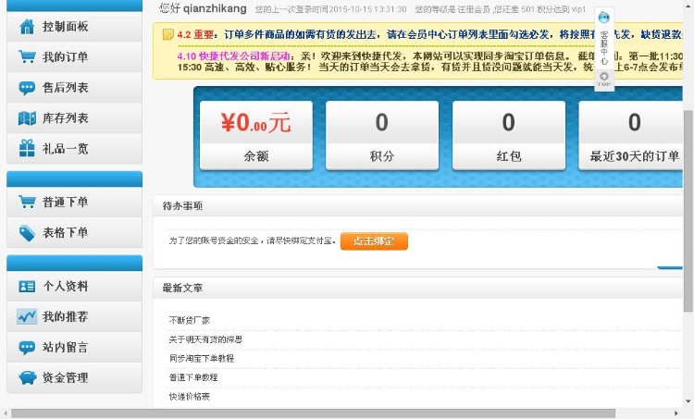Select 库存列表 in the sidebar
Image resolution: width=694 pixels, height=419 pixels.
point(74,118)
